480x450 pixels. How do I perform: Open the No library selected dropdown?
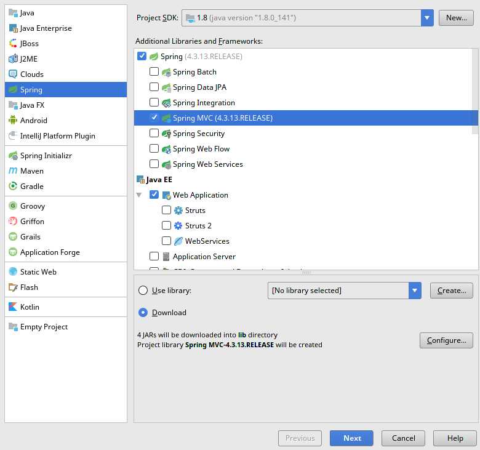415,291
